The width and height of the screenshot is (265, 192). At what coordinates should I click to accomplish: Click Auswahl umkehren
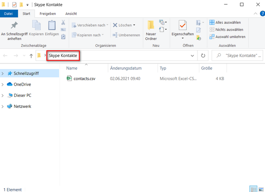tap(227, 37)
